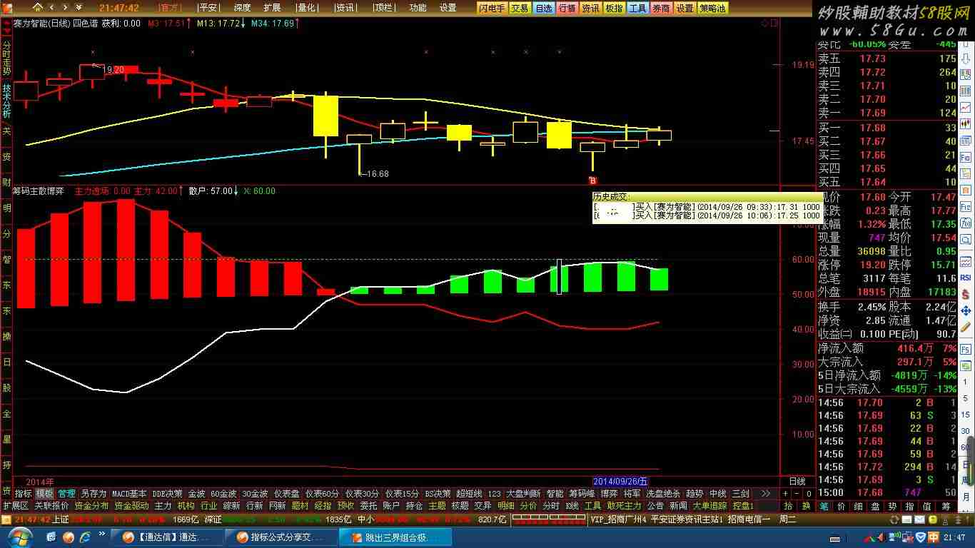Image resolution: width=975 pixels, height=548 pixels.
Task: Click the RSI indicator icon
Action: pos(966,278)
